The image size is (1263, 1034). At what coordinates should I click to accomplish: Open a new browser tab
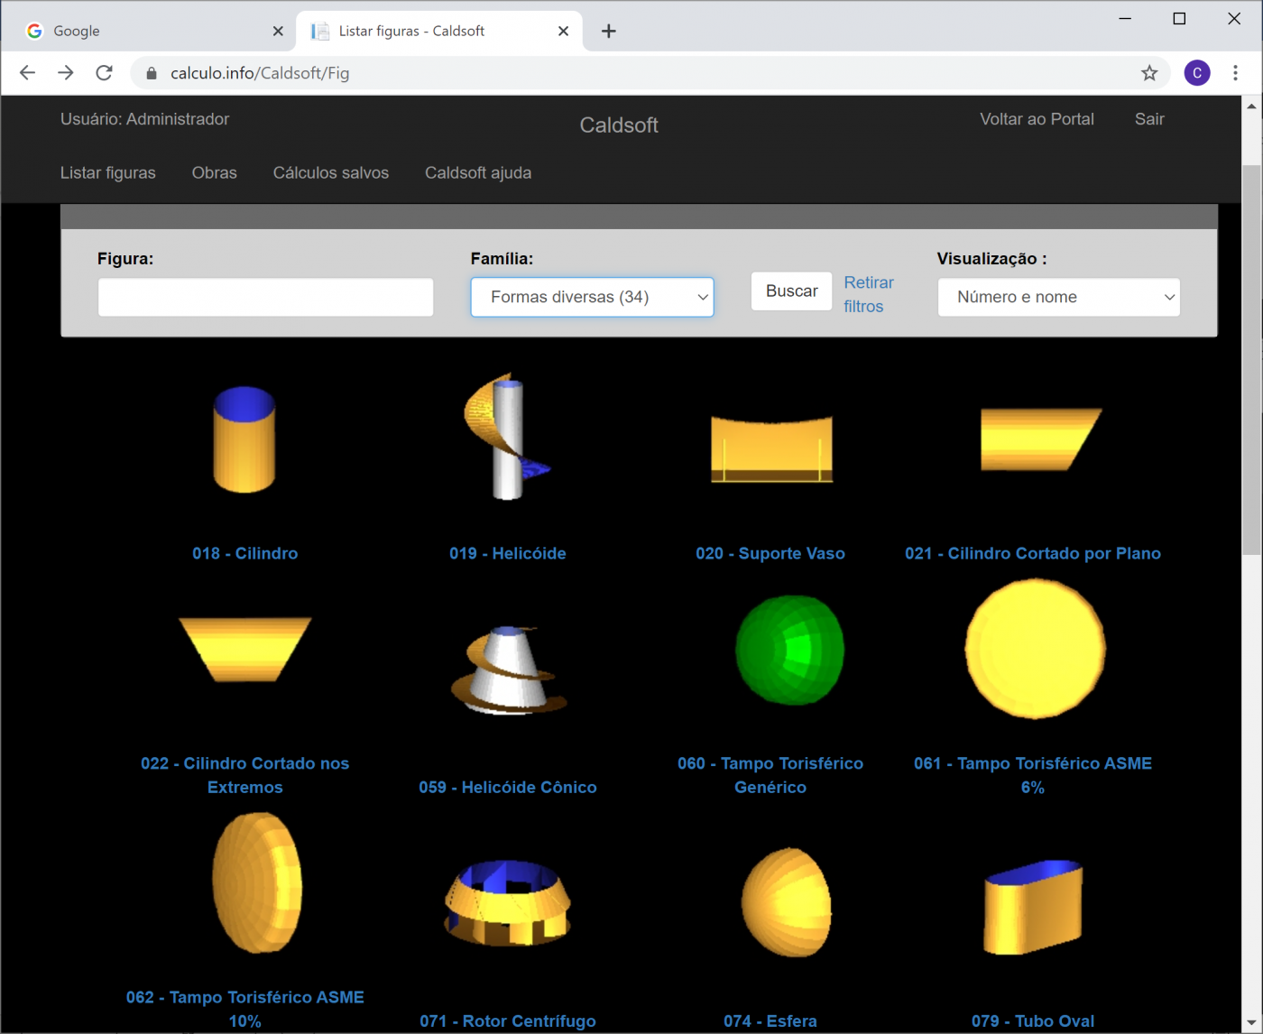pos(609,32)
